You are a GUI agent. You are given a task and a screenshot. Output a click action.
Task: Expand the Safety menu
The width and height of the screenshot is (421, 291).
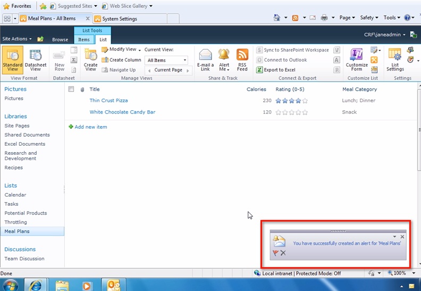369,17
